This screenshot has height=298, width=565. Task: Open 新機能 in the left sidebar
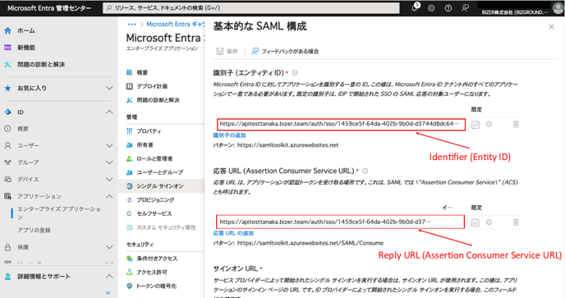coord(26,48)
